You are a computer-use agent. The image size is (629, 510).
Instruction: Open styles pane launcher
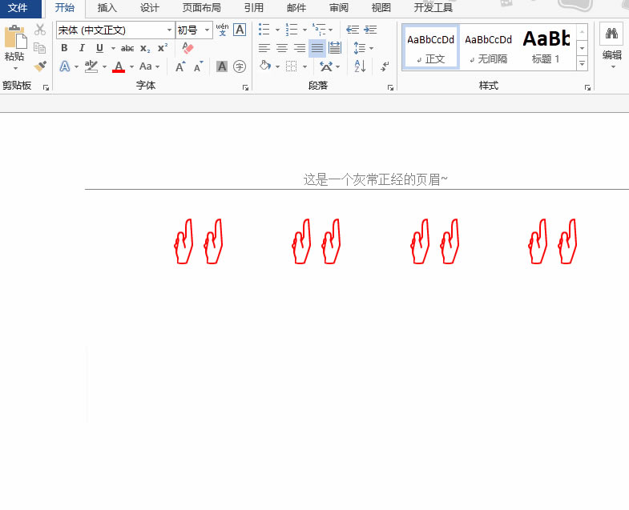pos(587,87)
